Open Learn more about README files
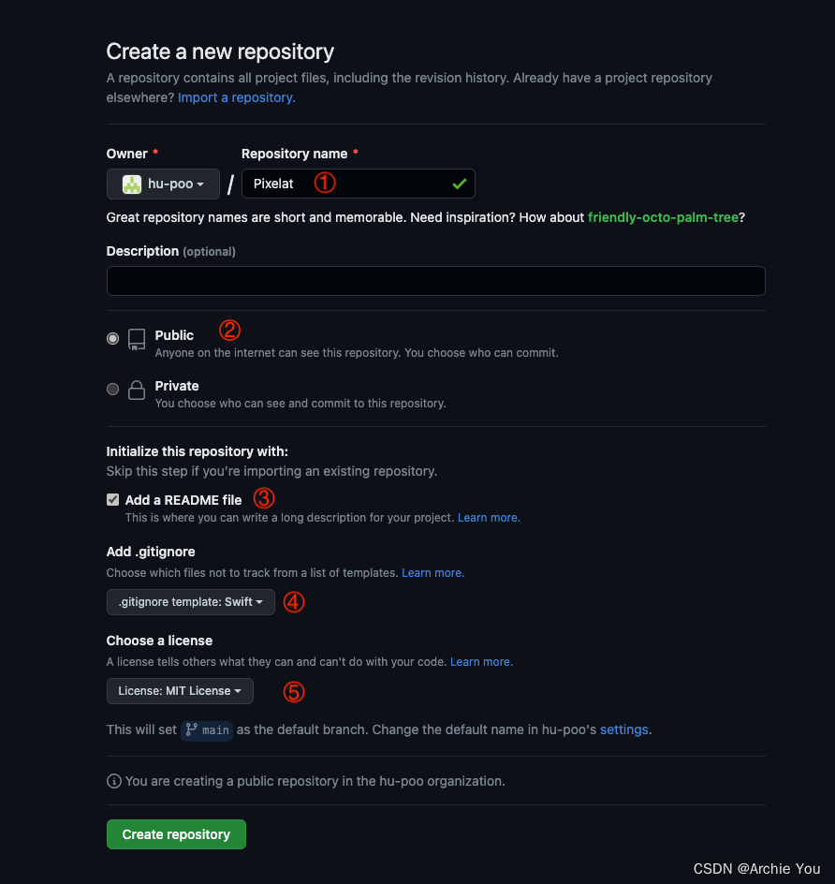This screenshot has height=884, width=835. tap(487, 517)
